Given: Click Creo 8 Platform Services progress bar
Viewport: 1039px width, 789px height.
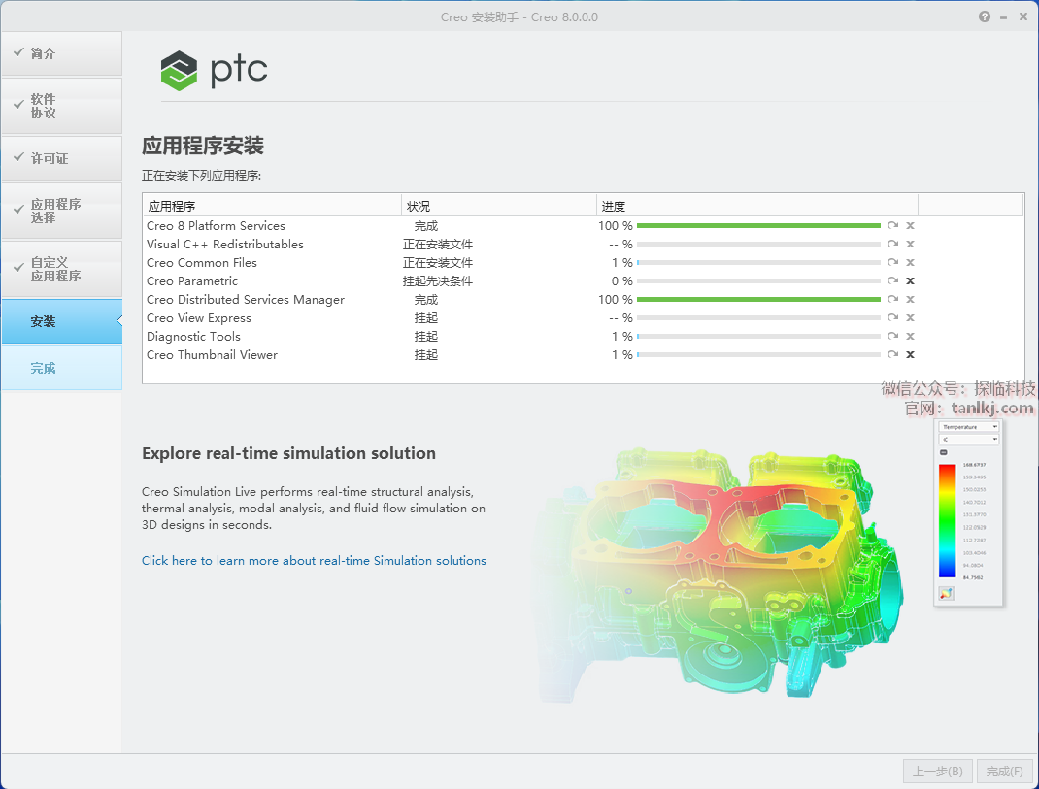Looking at the screenshot, I should (x=758, y=226).
